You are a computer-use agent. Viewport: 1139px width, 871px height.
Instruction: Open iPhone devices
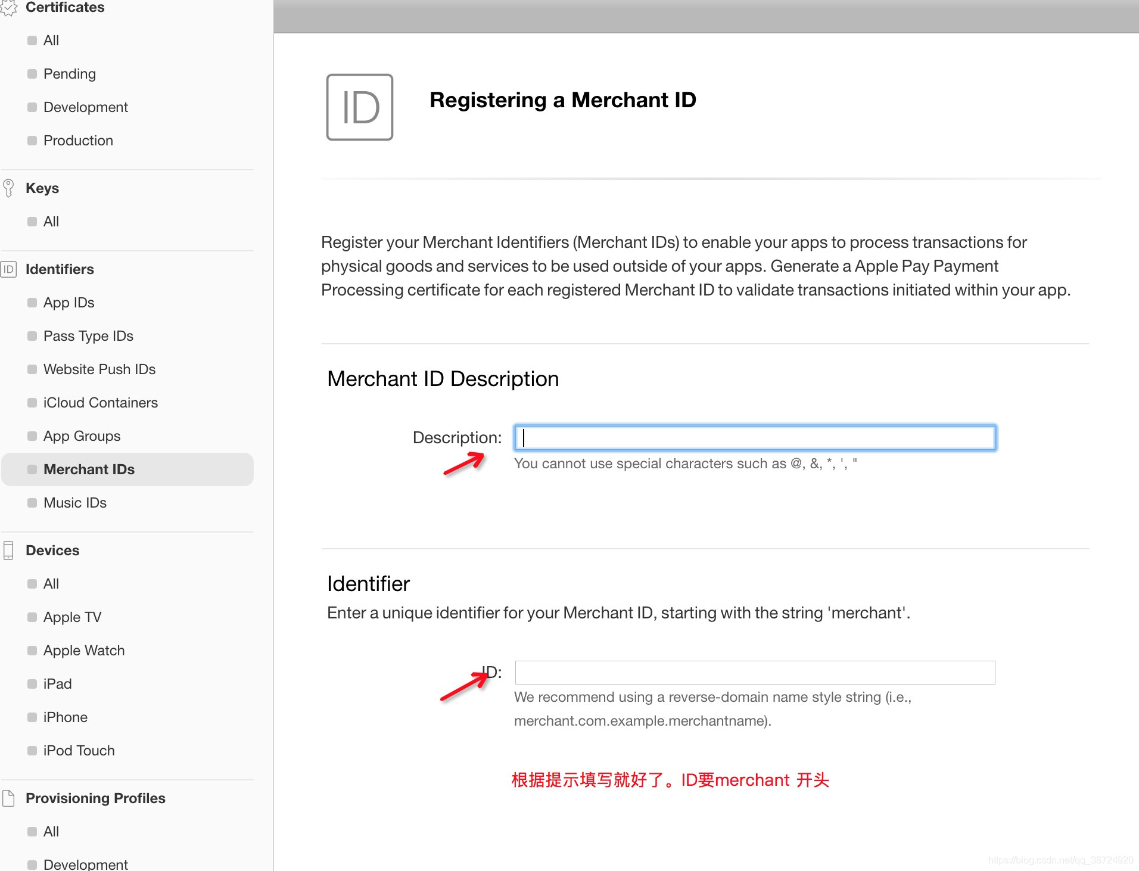click(66, 717)
